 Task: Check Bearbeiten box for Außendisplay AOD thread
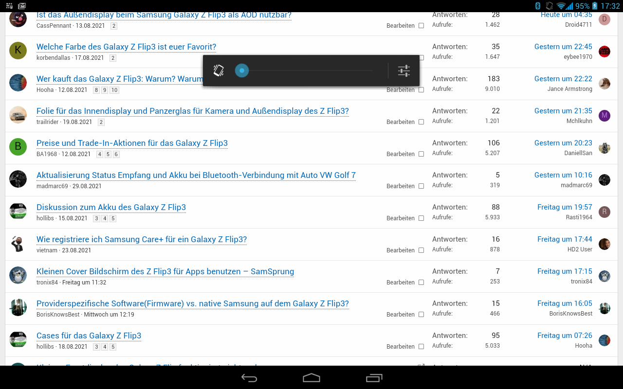point(421,25)
